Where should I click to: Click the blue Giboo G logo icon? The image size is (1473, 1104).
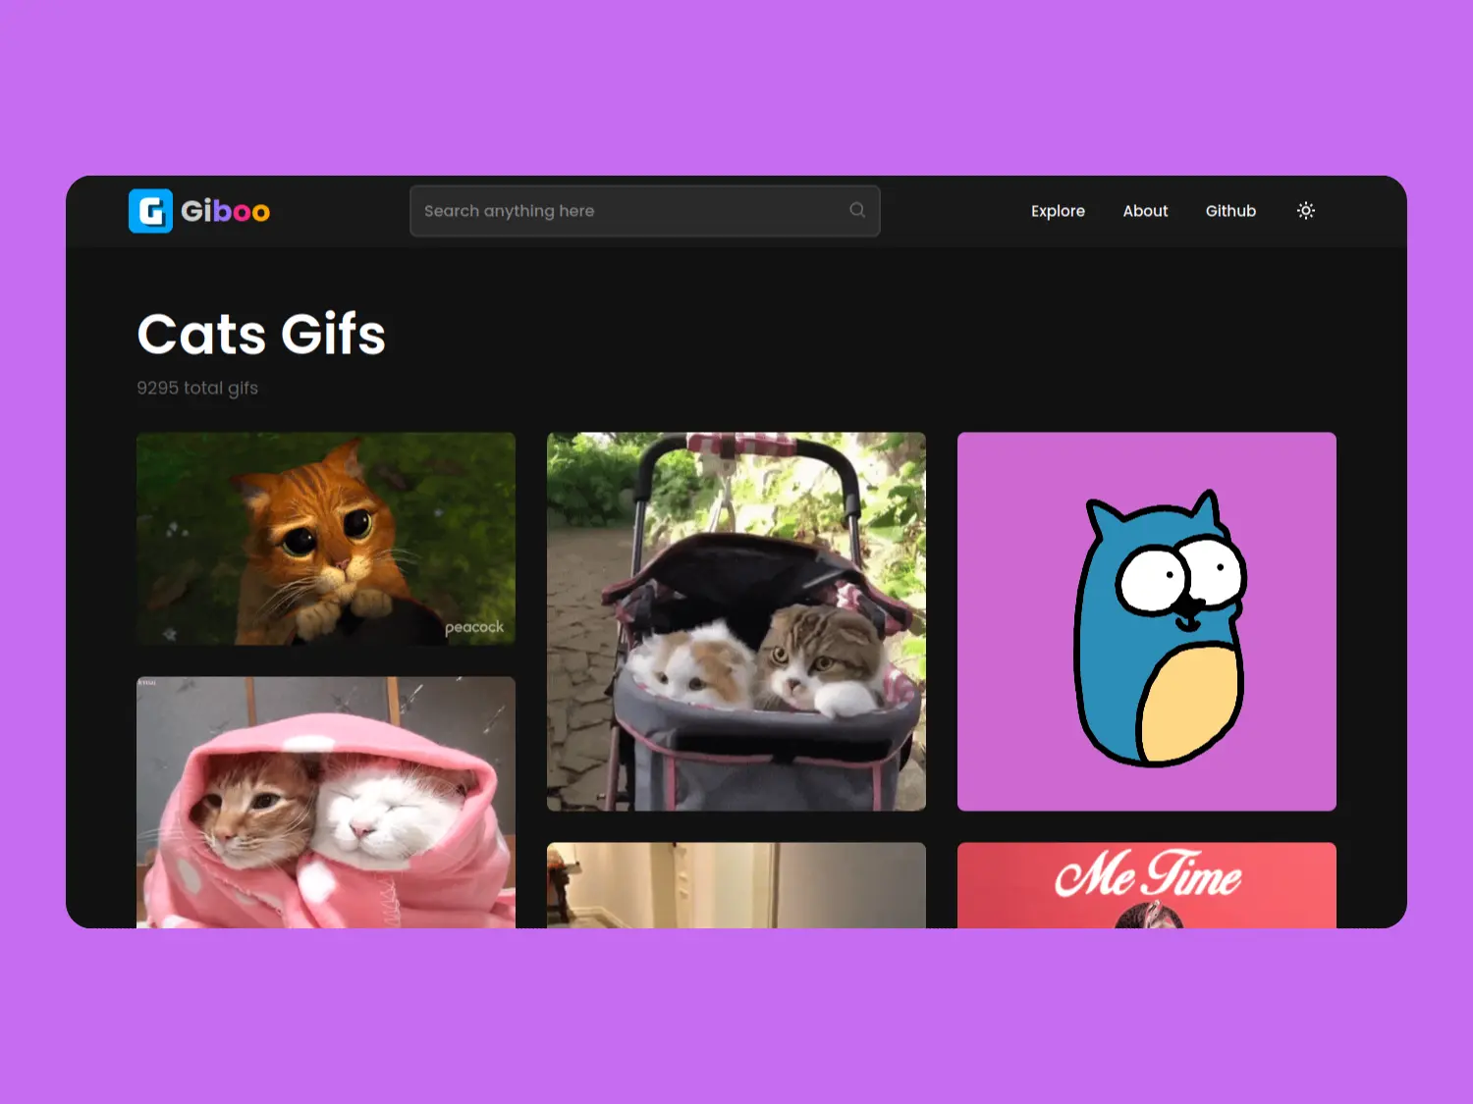click(x=150, y=211)
